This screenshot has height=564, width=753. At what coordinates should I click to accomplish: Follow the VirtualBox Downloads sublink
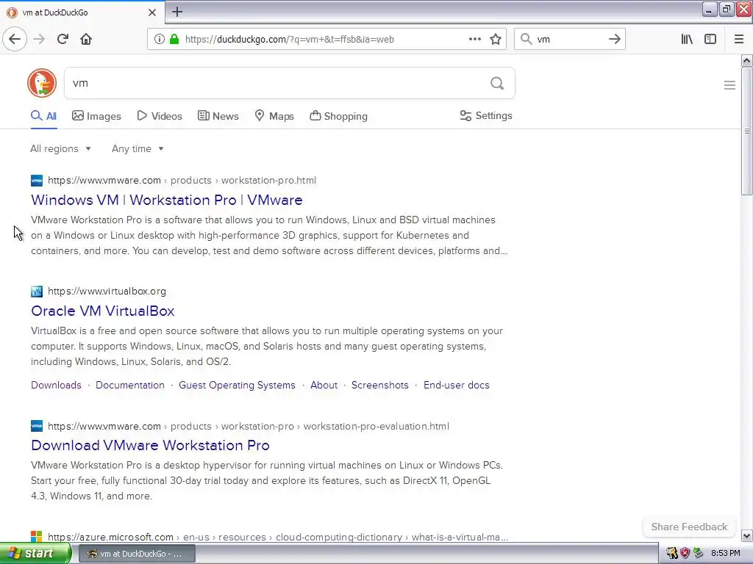(x=56, y=385)
